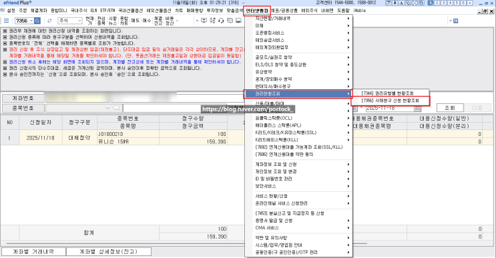Click the 계좌별 거래내역 button
Viewport: 496px width, 258px height.
pyautogui.click(x=33, y=252)
